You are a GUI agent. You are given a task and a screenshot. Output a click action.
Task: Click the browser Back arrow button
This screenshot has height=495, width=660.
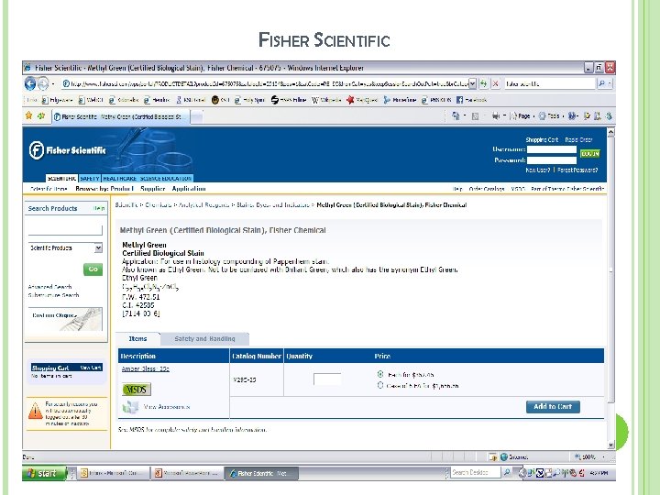pos(30,83)
